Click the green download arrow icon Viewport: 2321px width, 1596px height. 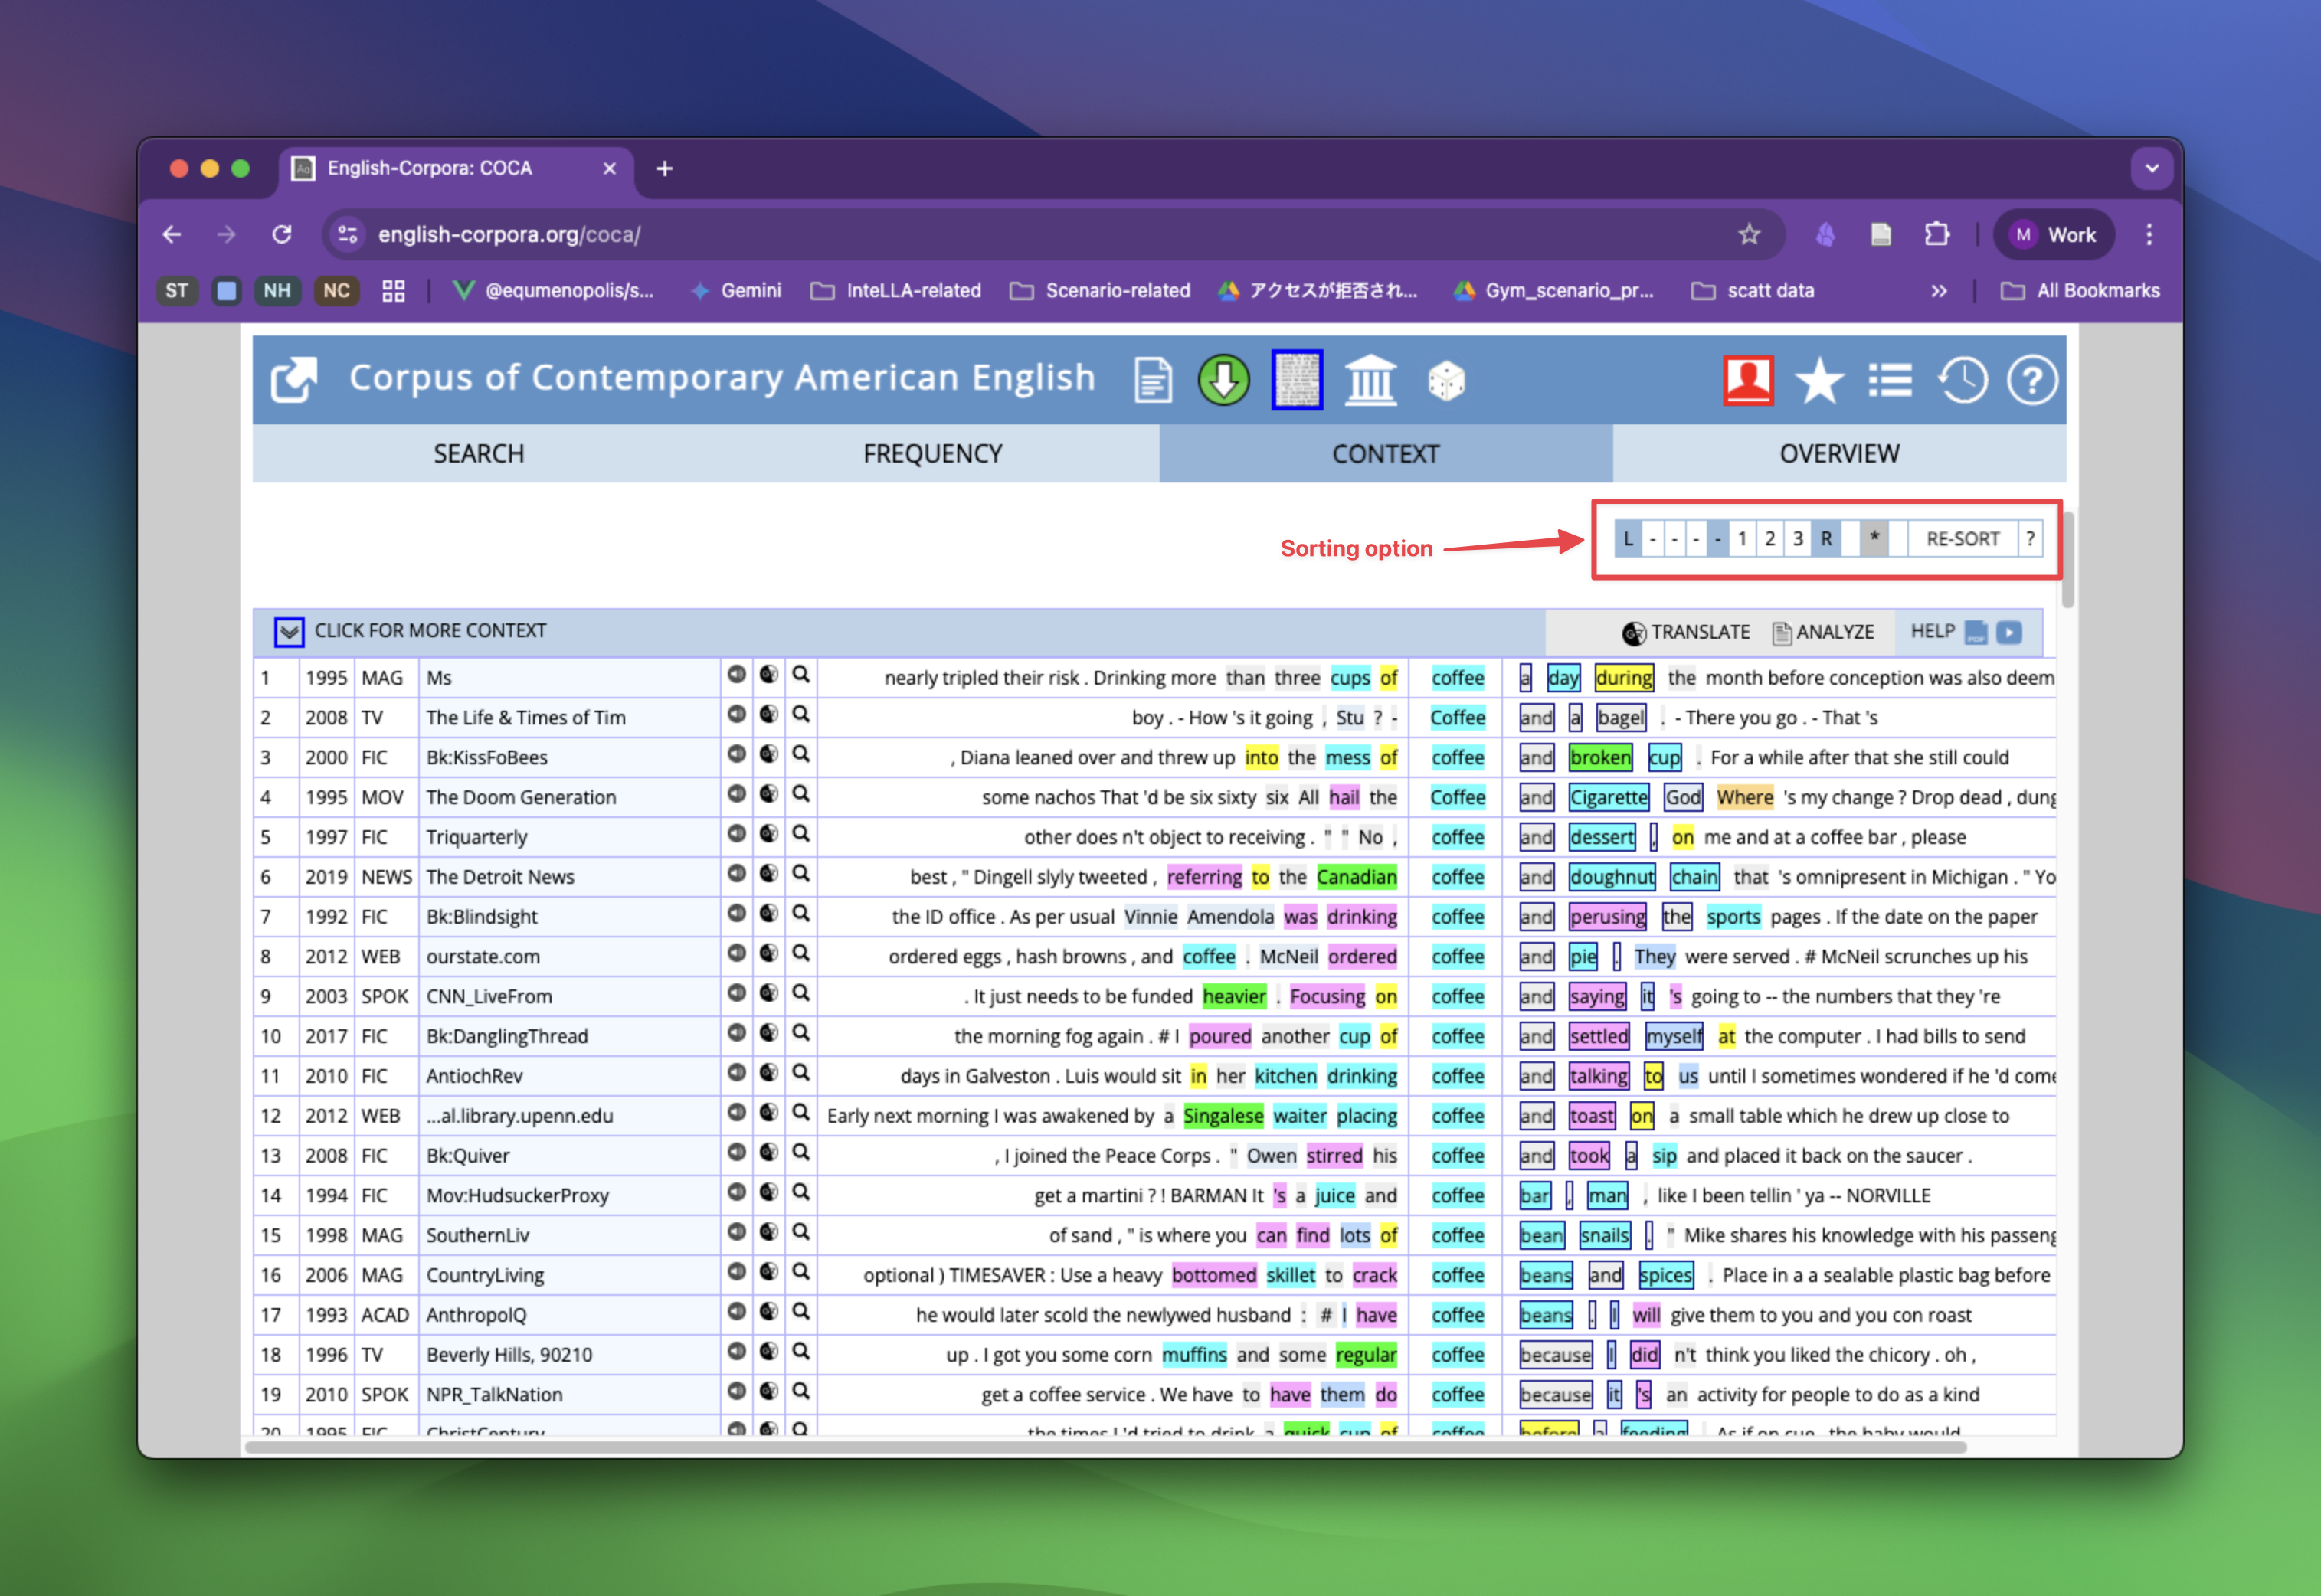[x=1223, y=380]
